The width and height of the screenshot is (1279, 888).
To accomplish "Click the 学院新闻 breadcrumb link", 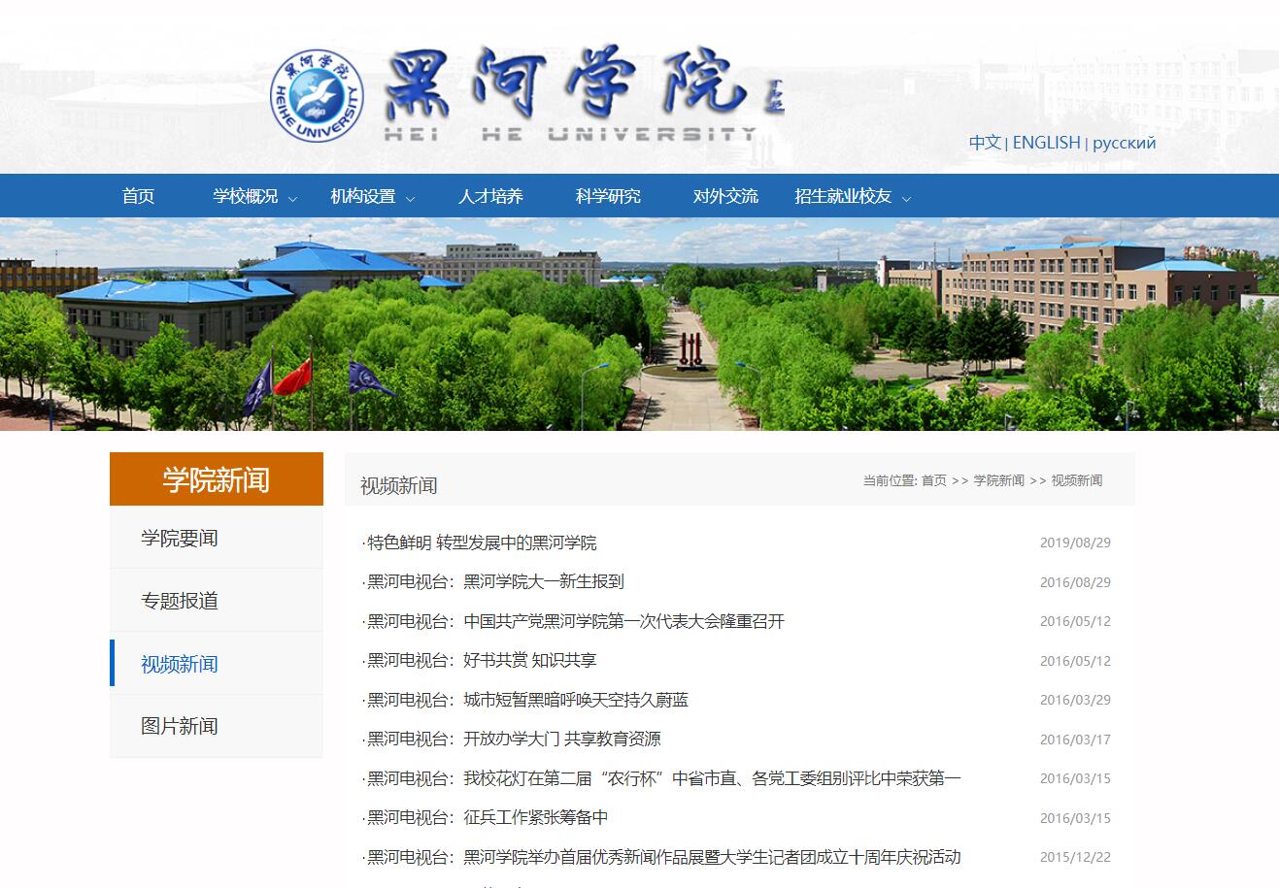I will (998, 480).
